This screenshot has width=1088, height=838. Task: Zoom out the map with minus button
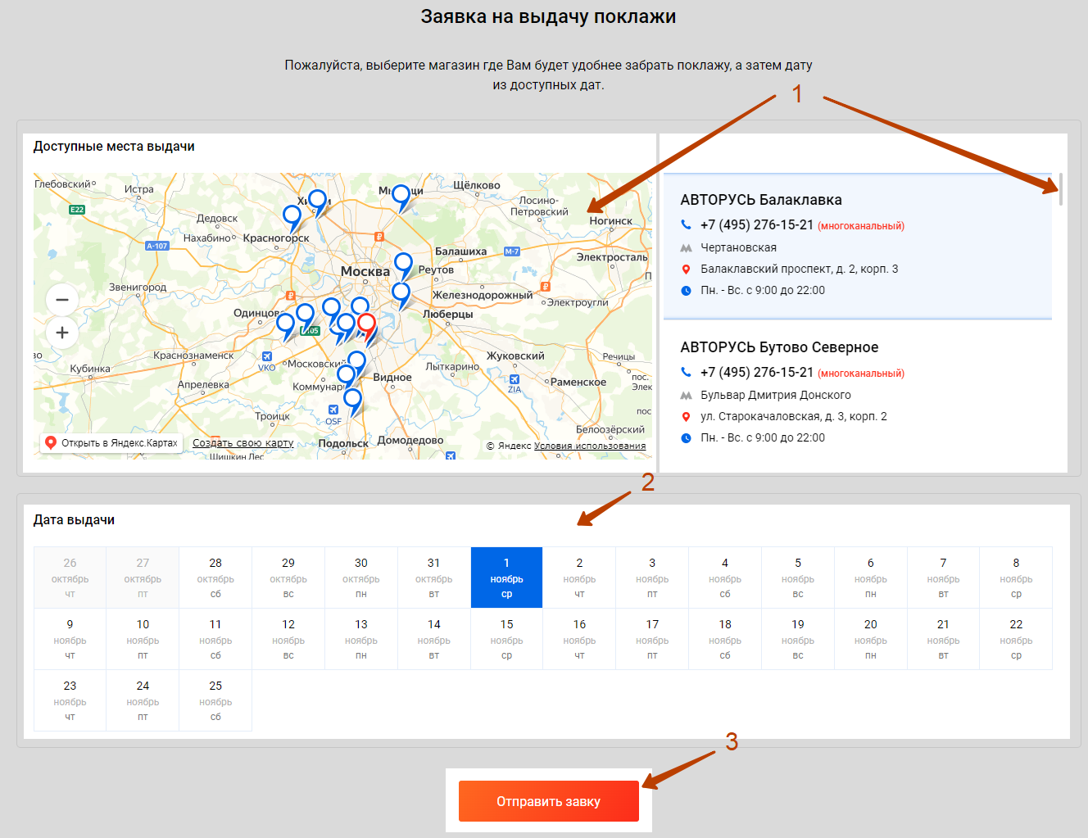point(62,300)
